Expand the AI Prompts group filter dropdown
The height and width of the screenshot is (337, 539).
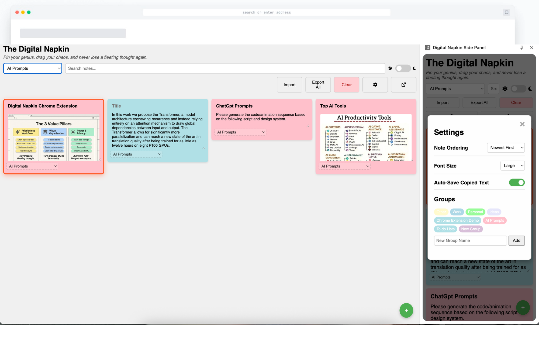pos(33,68)
